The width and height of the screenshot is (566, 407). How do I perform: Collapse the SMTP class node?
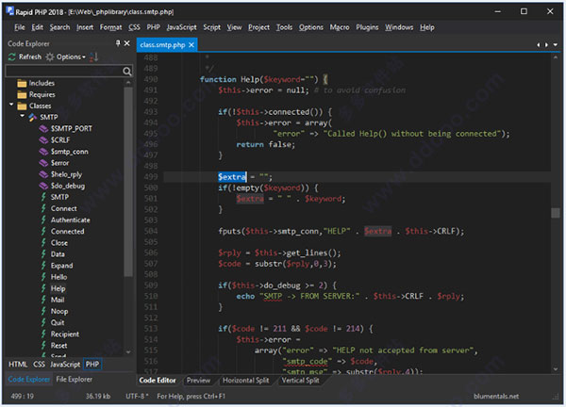click(23, 116)
